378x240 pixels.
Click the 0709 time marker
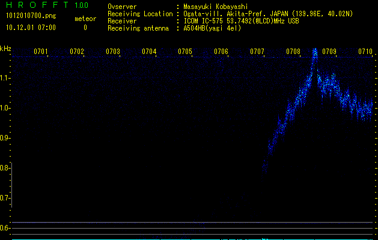coord(329,52)
